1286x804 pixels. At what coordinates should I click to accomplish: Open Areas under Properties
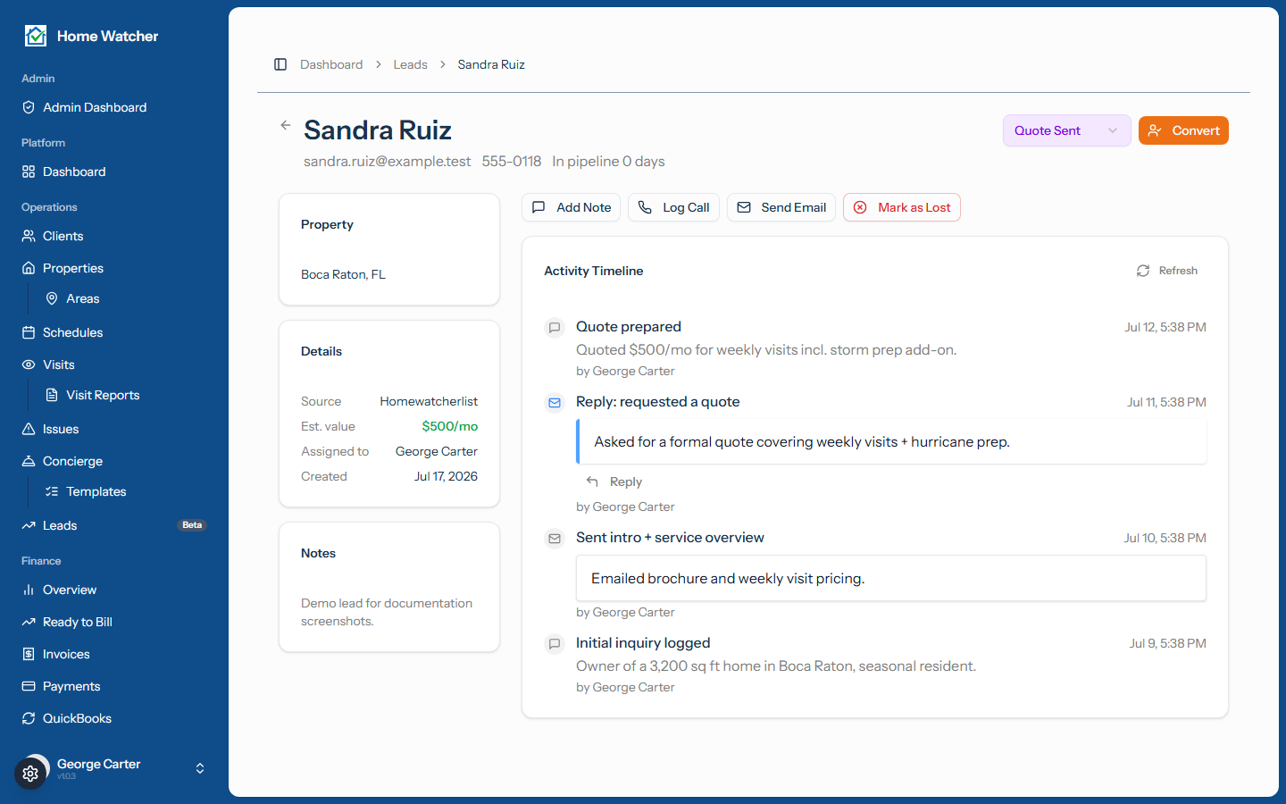pyautogui.click(x=126, y=298)
